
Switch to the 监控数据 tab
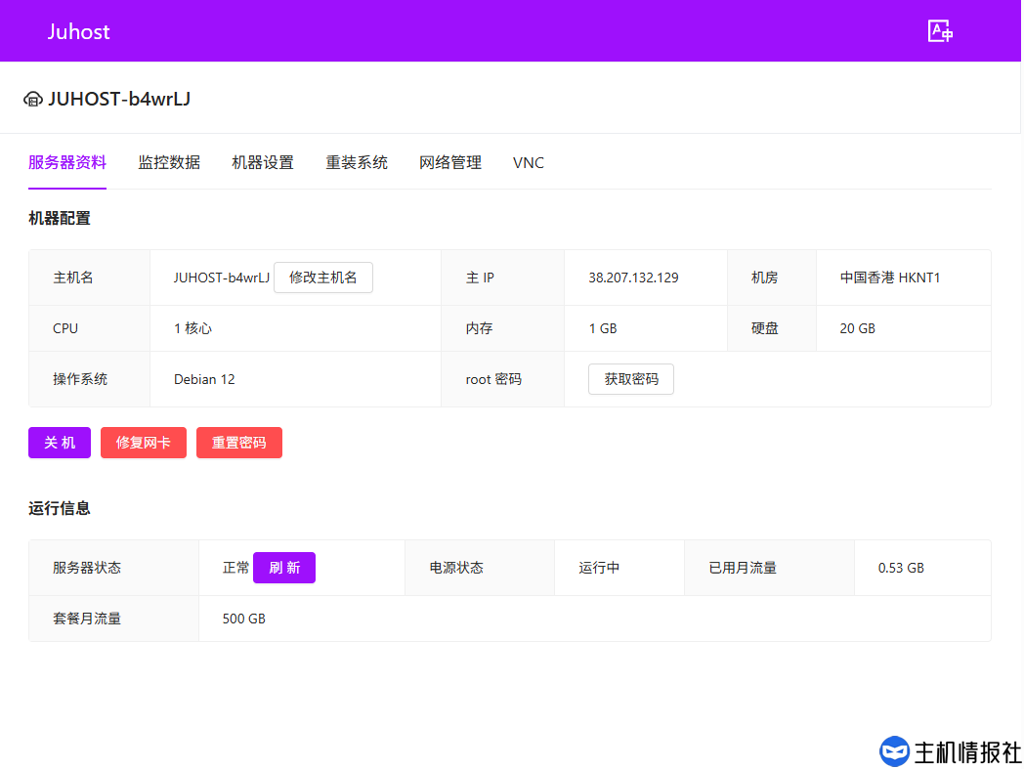click(x=169, y=163)
